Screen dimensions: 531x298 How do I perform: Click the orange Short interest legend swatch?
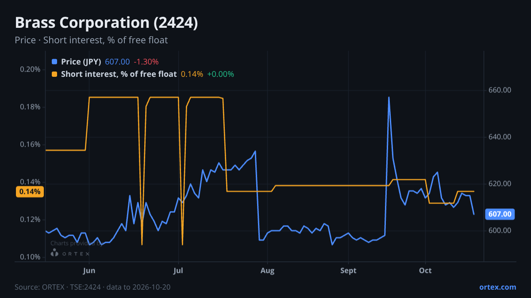54,74
